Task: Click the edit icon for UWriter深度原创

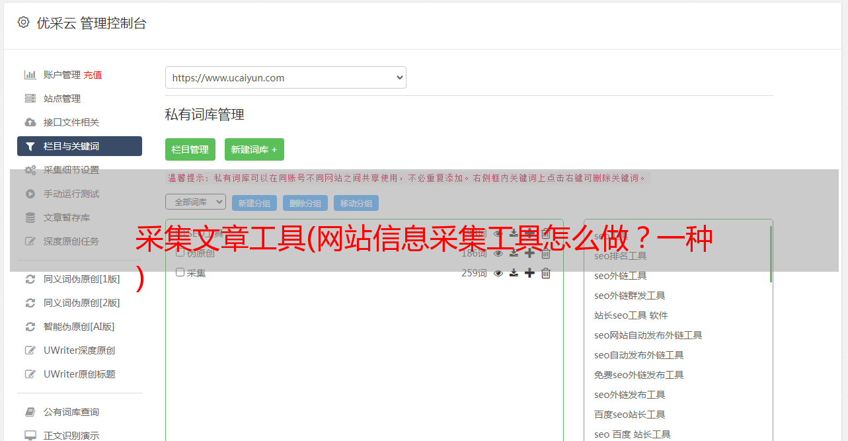Action: (30, 350)
